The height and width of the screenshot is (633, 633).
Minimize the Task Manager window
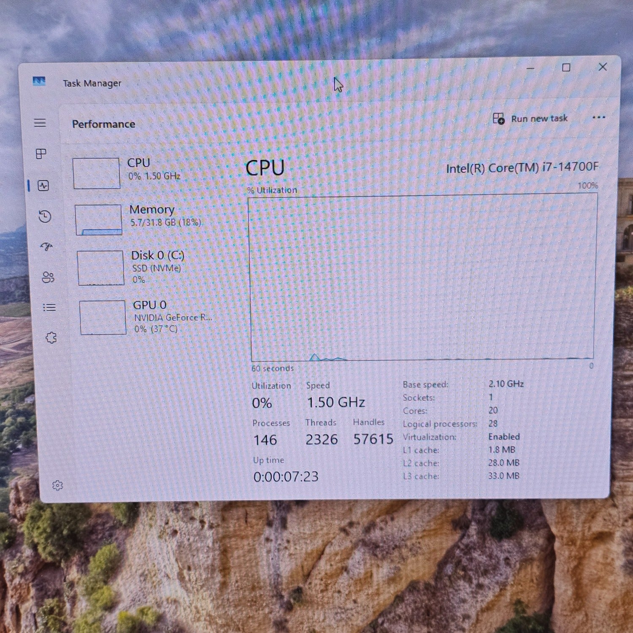pyautogui.click(x=530, y=68)
